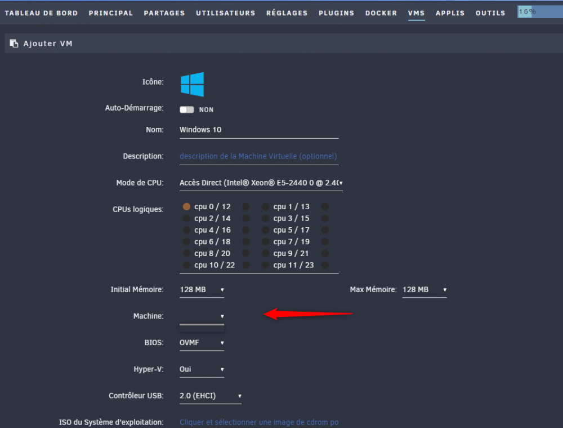
Task: Select the VMs tab
Action: coord(417,13)
